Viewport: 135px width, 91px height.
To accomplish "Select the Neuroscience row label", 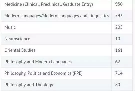I will coord(17,39).
